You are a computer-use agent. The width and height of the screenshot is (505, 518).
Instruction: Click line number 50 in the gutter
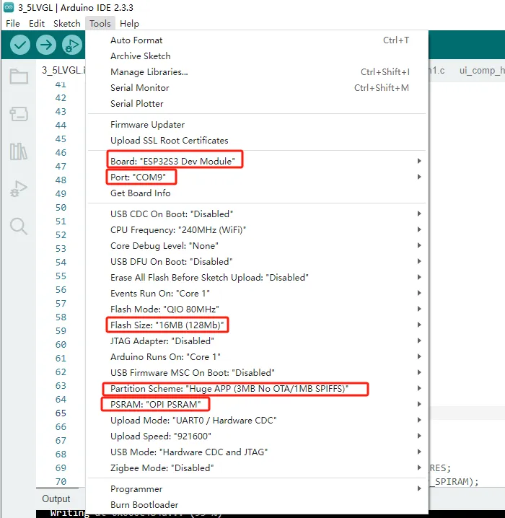coord(61,208)
